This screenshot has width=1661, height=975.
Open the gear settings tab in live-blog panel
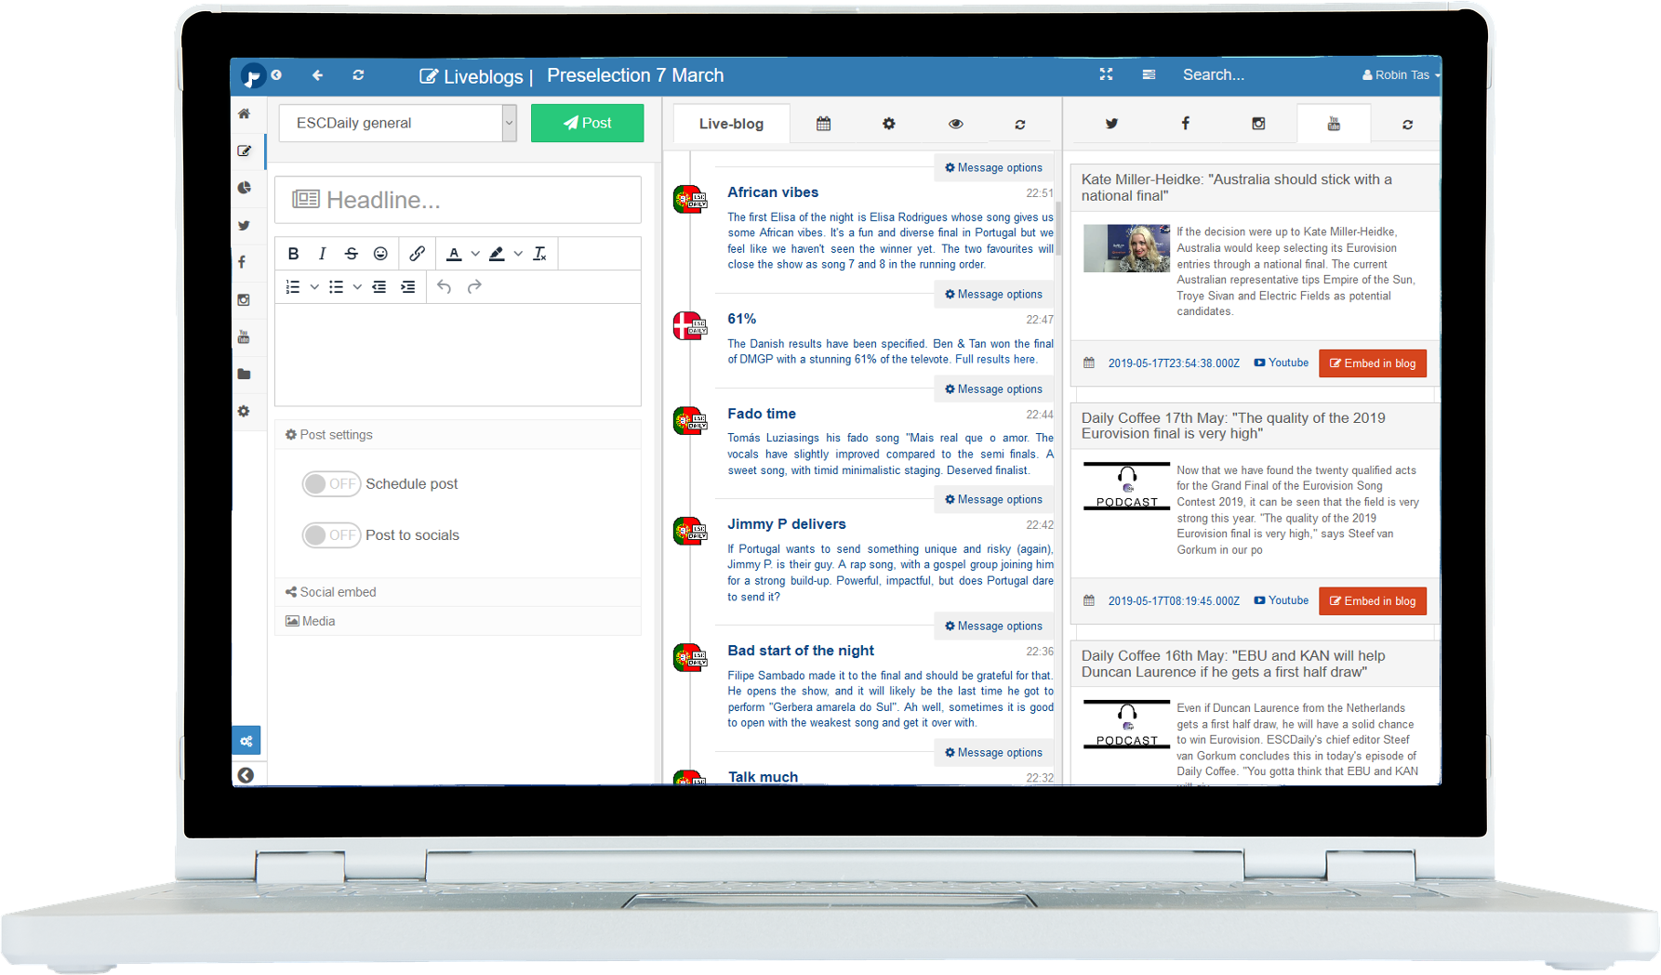(x=889, y=124)
